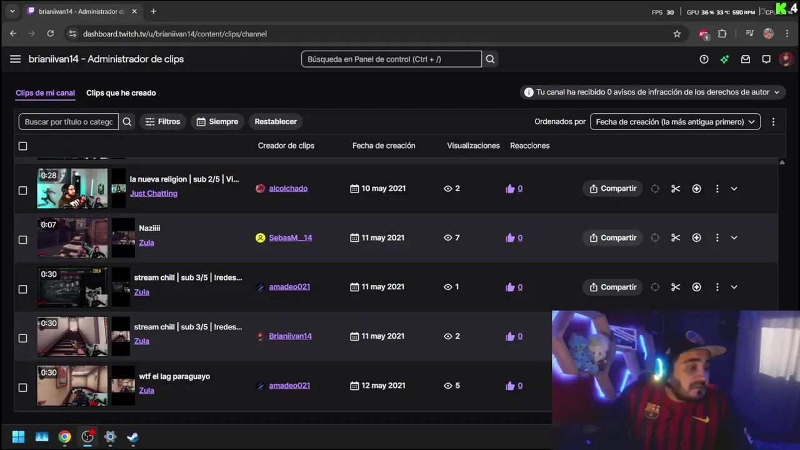Click the scissors edit icon for Naziii clip
The width and height of the screenshot is (800, 450).
click(x=676, y=237)
